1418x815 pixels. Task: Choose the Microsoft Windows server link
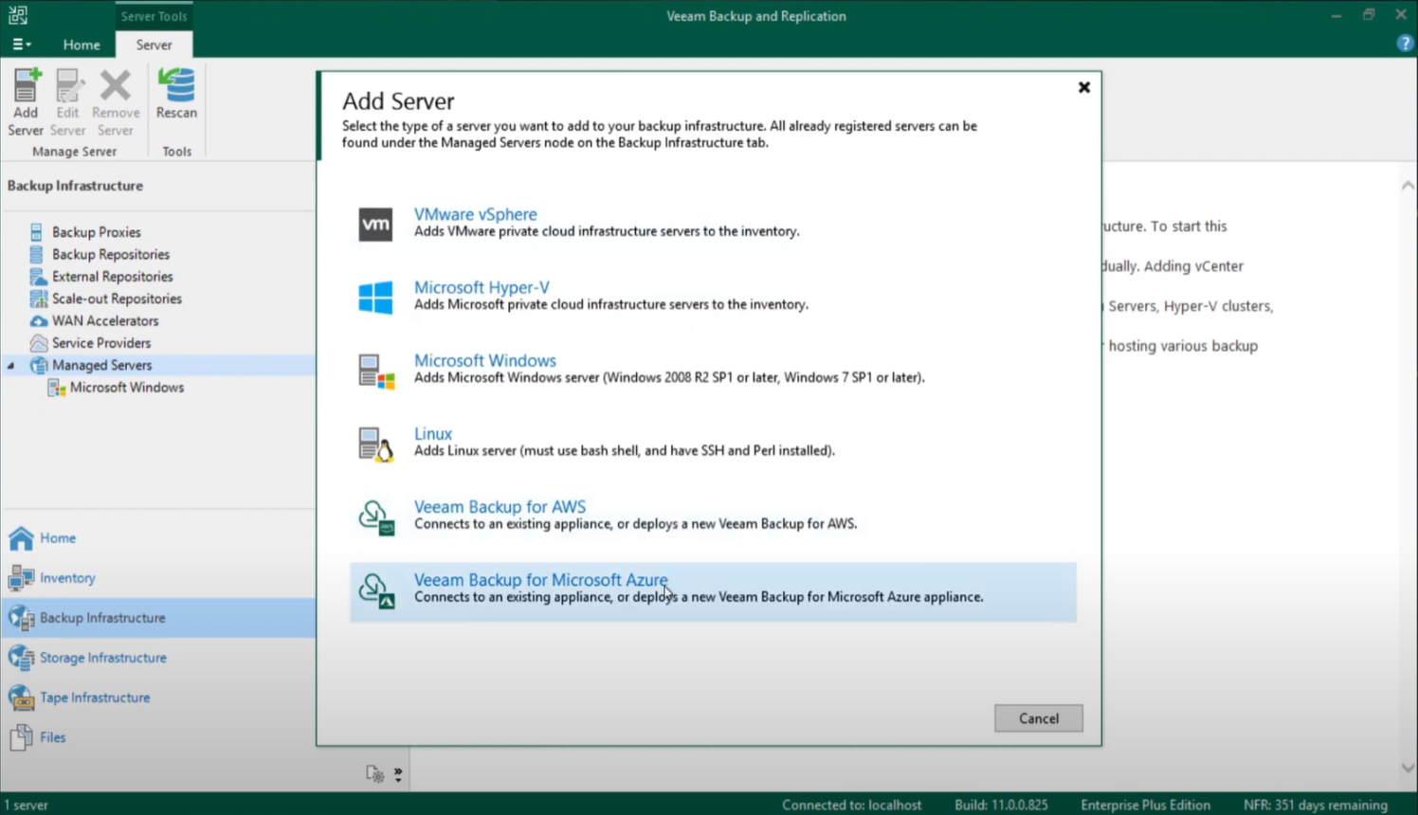point(485,360)
